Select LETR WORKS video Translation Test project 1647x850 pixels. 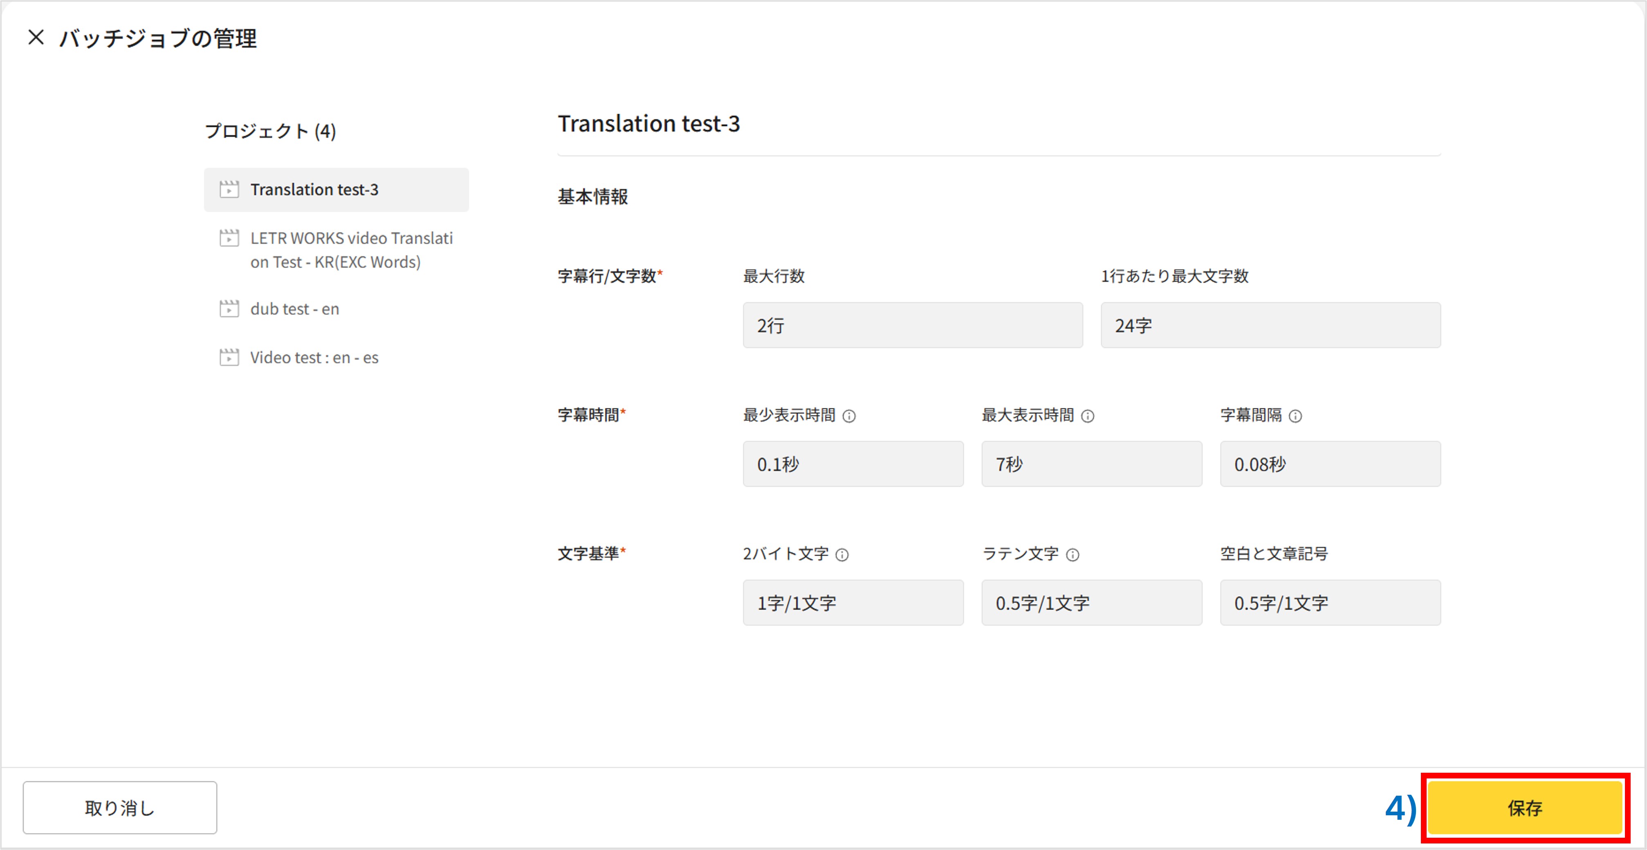350,250
